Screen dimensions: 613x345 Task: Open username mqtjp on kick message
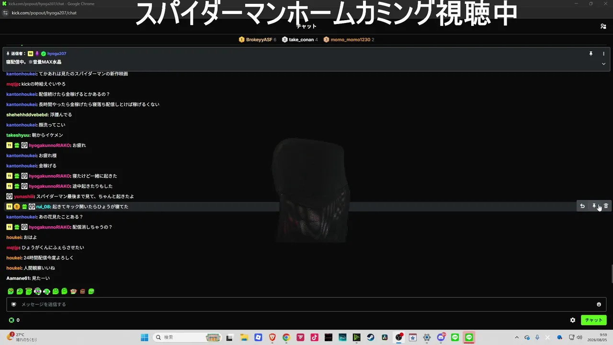pos(12,84)
